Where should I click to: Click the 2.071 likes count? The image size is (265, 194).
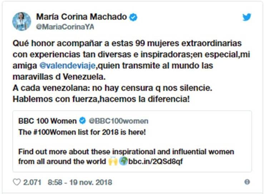(32, 182)
